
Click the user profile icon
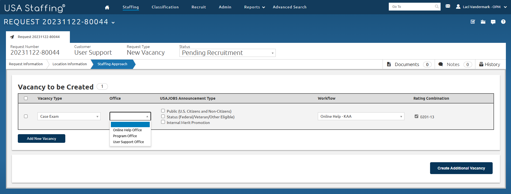[458, 6]
